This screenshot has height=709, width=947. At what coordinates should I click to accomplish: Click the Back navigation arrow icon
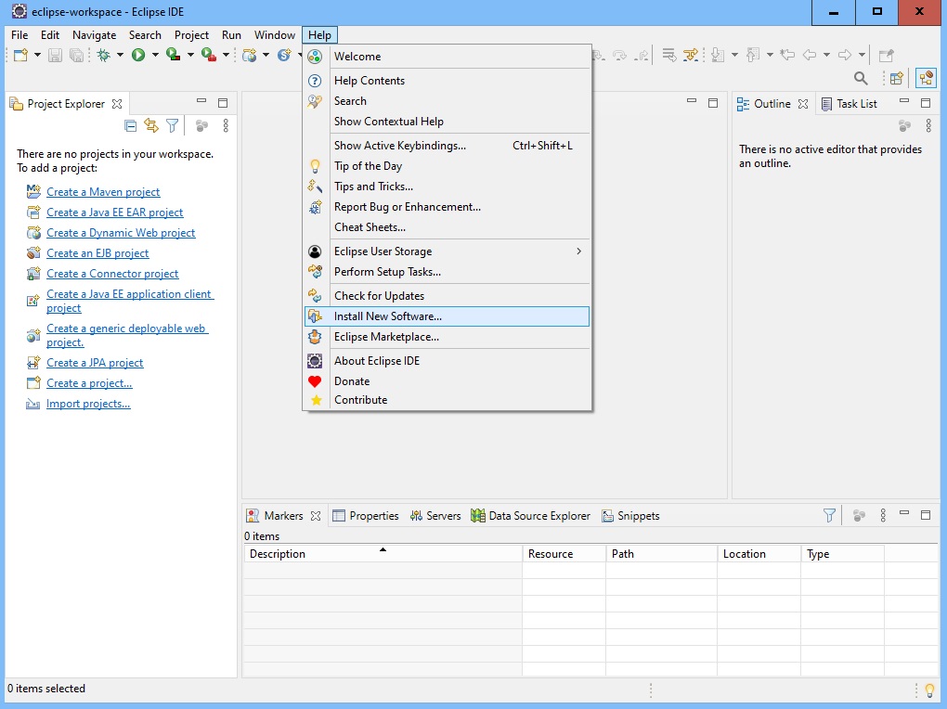810,55
